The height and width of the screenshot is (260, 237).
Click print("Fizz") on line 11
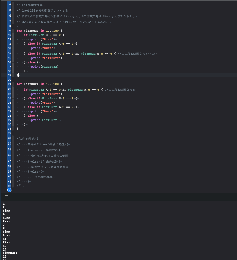click(x=43, y=39)
